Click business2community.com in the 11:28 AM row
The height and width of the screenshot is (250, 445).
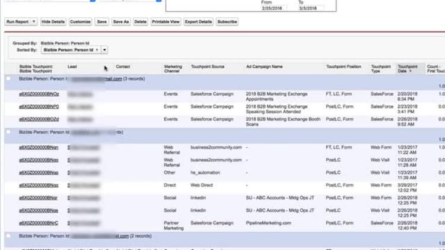(x=216, y=160)
